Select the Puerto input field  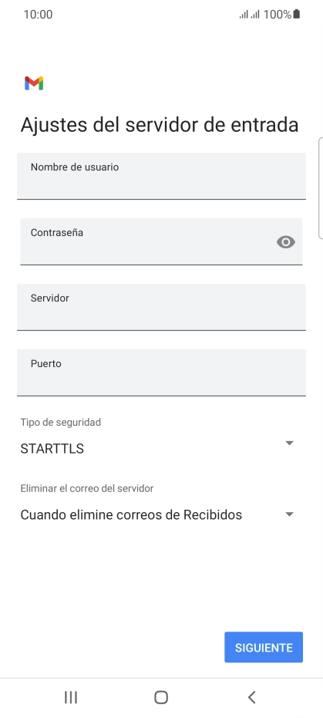pos(161,372)
